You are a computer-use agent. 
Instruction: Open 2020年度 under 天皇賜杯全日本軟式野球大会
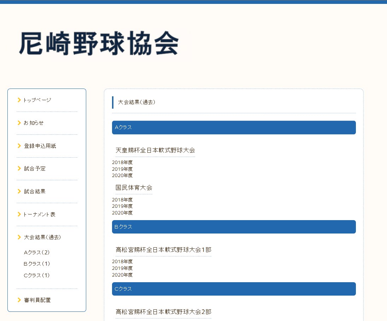point(122,175)
